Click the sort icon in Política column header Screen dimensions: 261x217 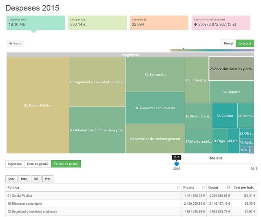[x=178, y=187]
